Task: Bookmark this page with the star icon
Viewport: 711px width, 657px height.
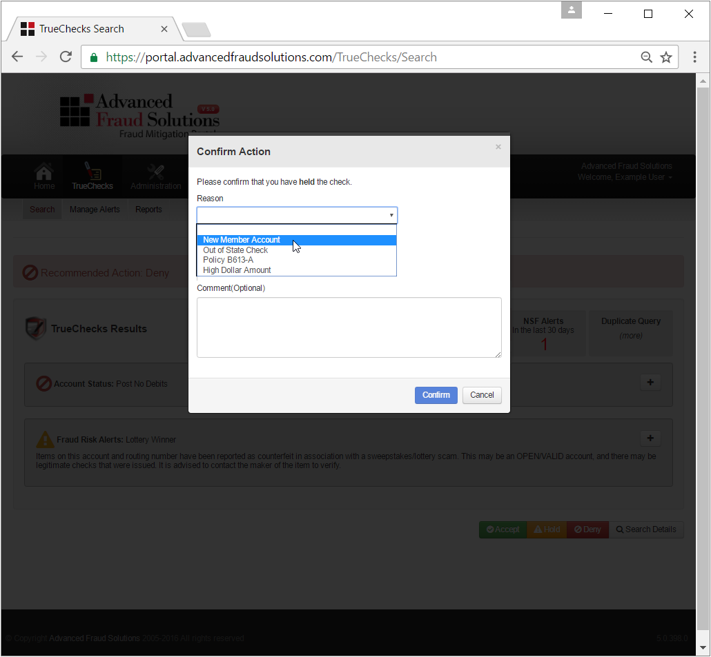Action: (665, 57)
